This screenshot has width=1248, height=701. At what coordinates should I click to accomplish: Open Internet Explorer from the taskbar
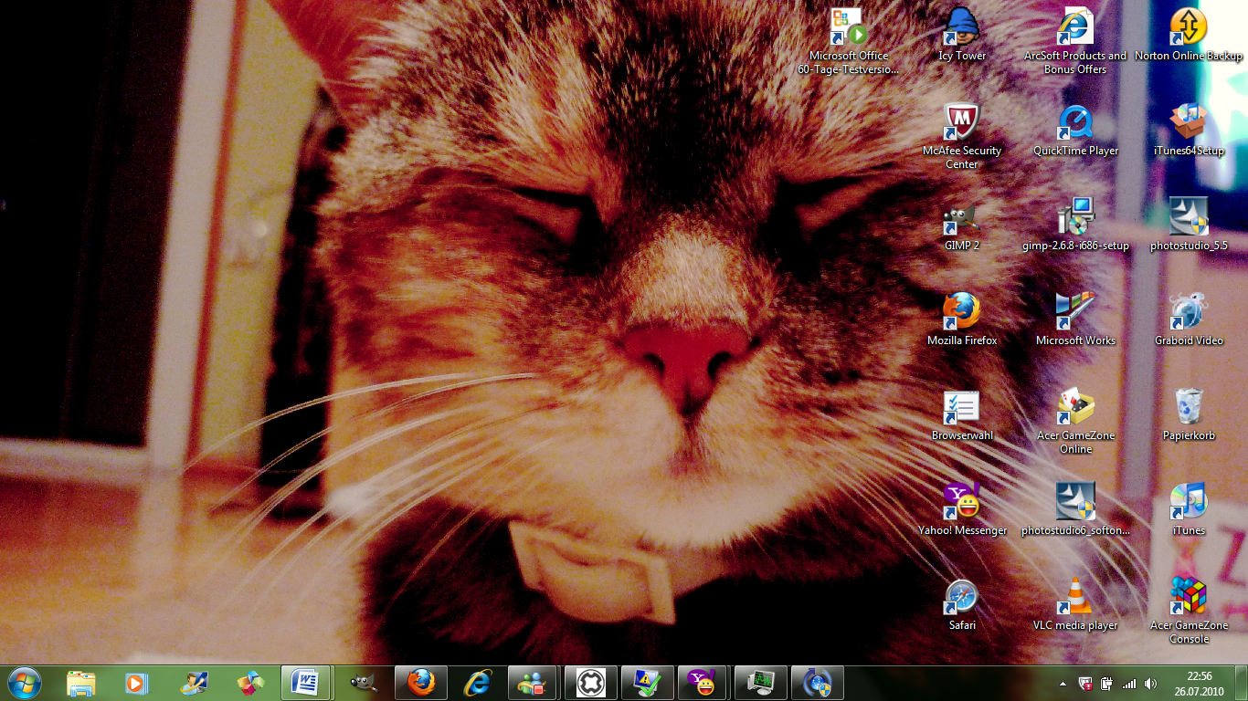click(x=478, y=683)
